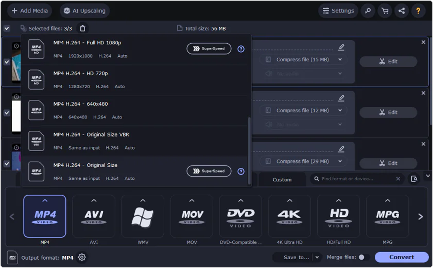Click the search magnifier icon in top bar
The height and width of the screenshot is (268, 433).
368,11
